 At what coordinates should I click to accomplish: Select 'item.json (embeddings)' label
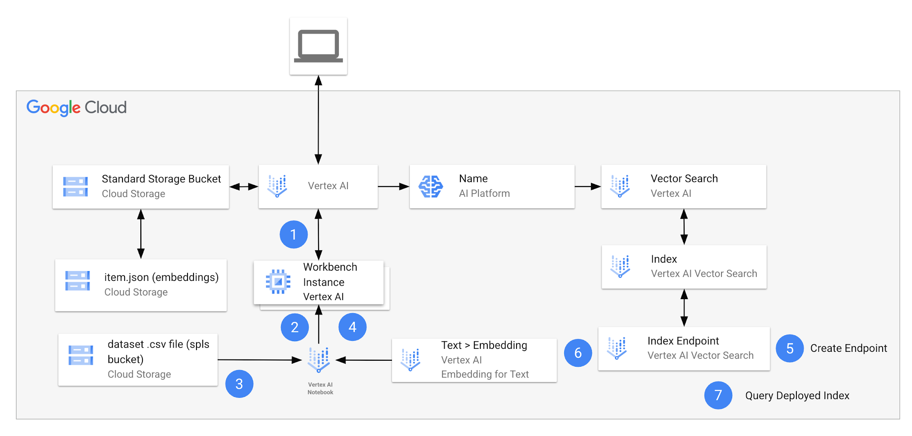pos(162,277)
